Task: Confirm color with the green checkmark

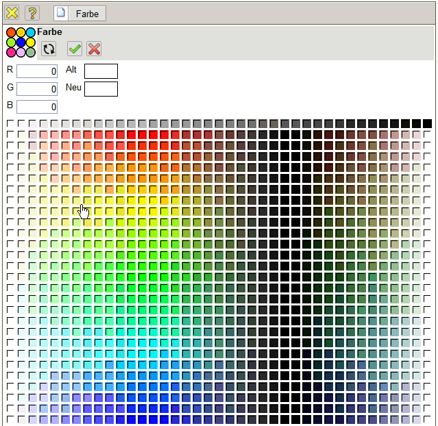Action: coord(75,49)
